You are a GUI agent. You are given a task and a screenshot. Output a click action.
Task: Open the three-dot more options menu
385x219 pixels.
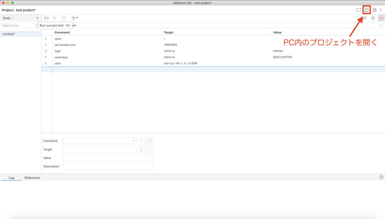pyautogui.click(x=381, y=10)
